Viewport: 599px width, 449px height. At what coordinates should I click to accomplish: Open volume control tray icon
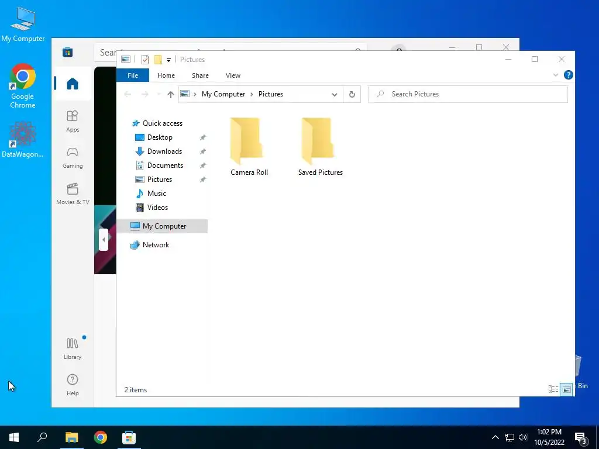pos(523,437)
